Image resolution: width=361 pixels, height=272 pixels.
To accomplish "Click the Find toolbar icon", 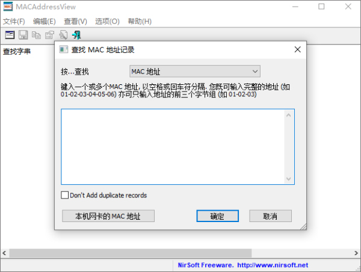I will [x=63, y=35].
